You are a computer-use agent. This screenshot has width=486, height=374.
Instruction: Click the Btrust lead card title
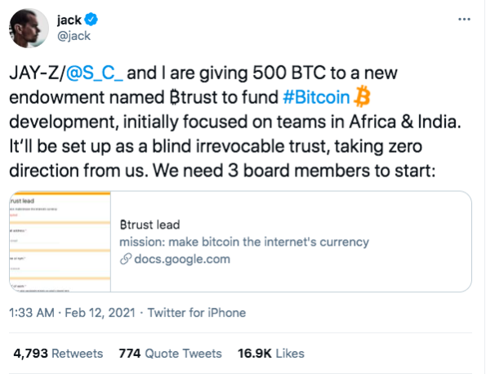pyautogui.click(x=149, y=225)
